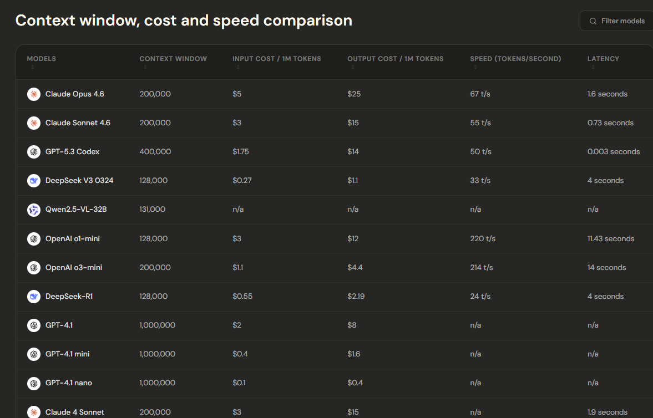This screenshot has height=418, width=653.
Task: Open the GPT-4.1 model name
Action: [x=59, y=325]
